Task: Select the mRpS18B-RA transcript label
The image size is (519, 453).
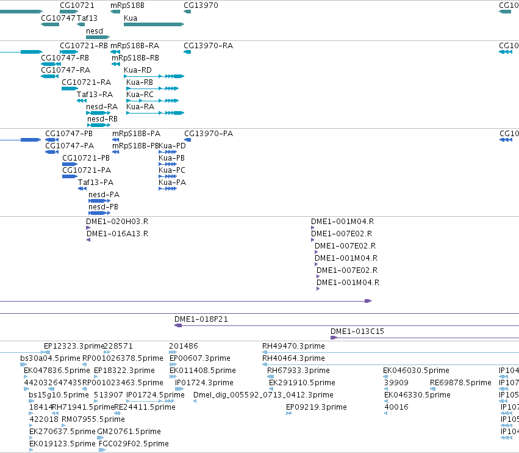Action: tap(135, 45)
